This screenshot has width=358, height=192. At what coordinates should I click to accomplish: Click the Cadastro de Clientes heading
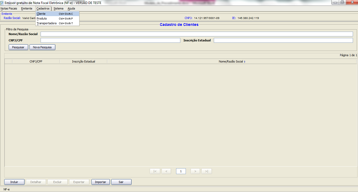click(179, 25)
